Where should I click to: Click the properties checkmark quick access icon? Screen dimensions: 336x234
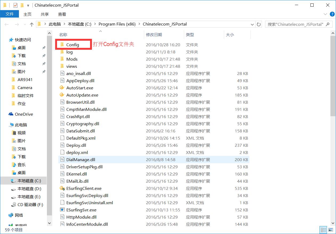(15, 5)
